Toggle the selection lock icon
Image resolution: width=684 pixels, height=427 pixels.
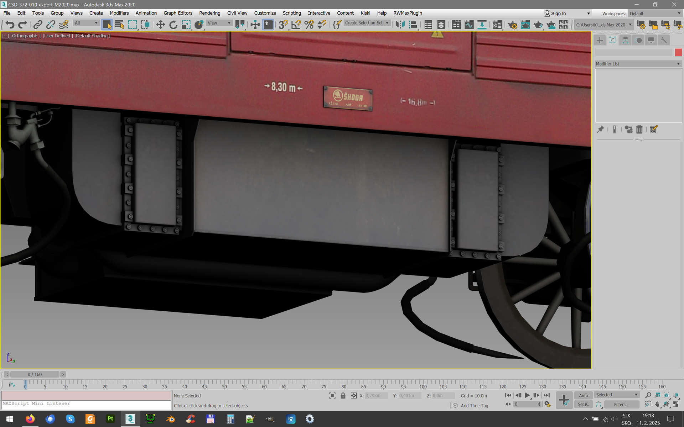click(343, 396)
